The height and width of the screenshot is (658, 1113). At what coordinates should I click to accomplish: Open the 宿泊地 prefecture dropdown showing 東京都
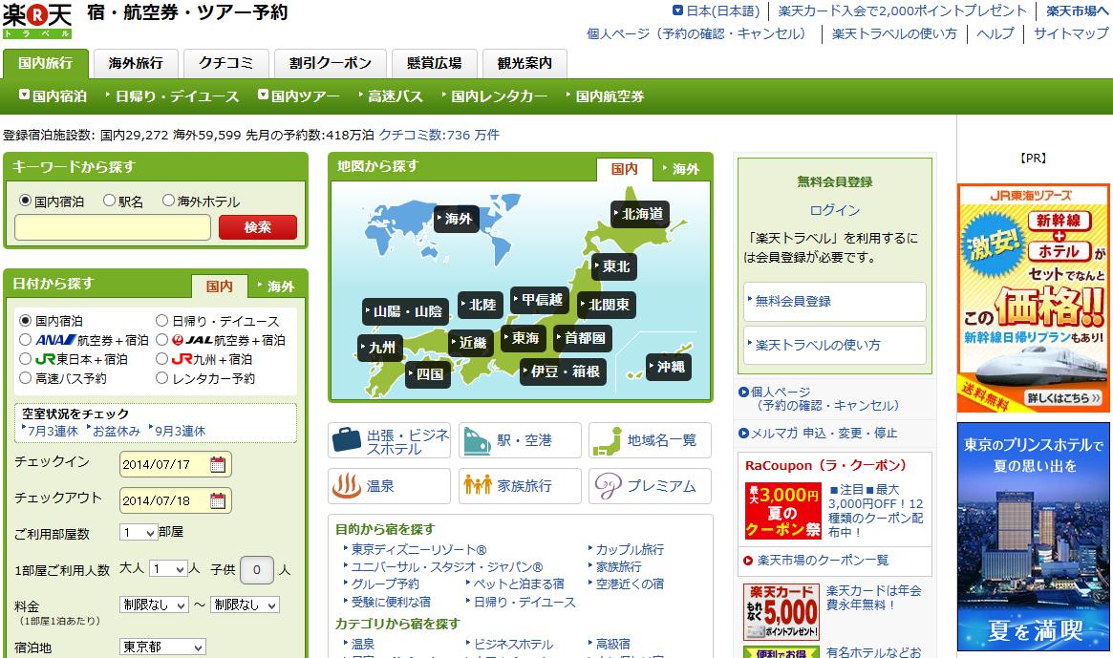point(162,647)
